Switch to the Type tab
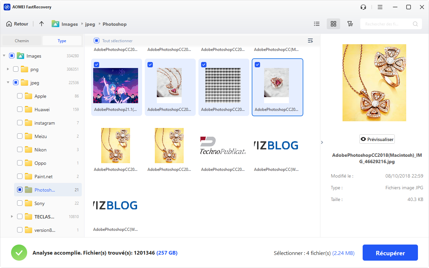Image resolution: width=429 pixels, height=268 pixels. coord(62,41)
